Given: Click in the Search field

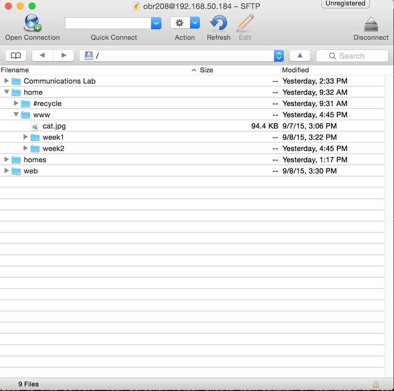Looking at the screenshot, I should click(352, 56).
